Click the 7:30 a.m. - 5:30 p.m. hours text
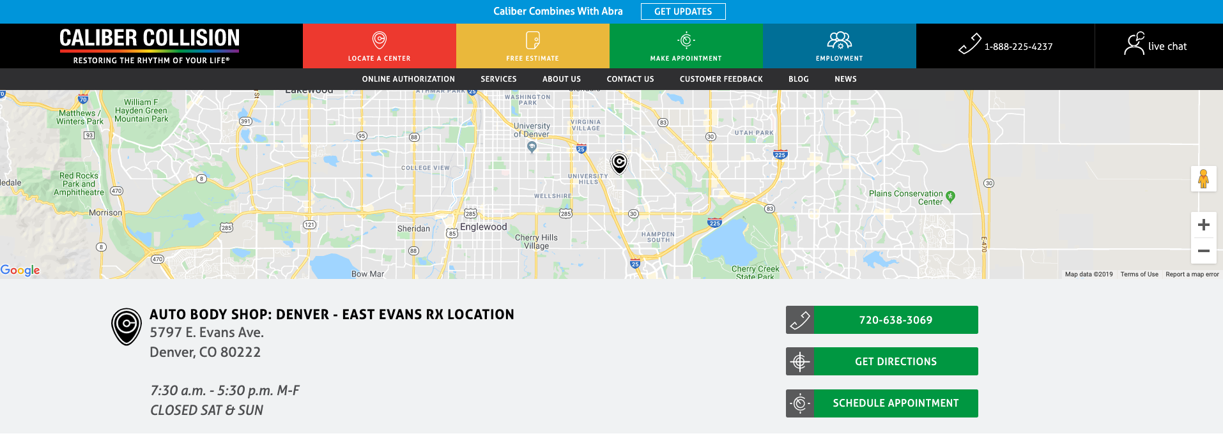1223x436 pixels. [x=224, y=391]
